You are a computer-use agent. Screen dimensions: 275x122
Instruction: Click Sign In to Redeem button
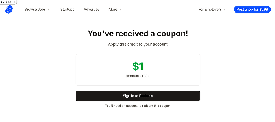click(138, 96)
